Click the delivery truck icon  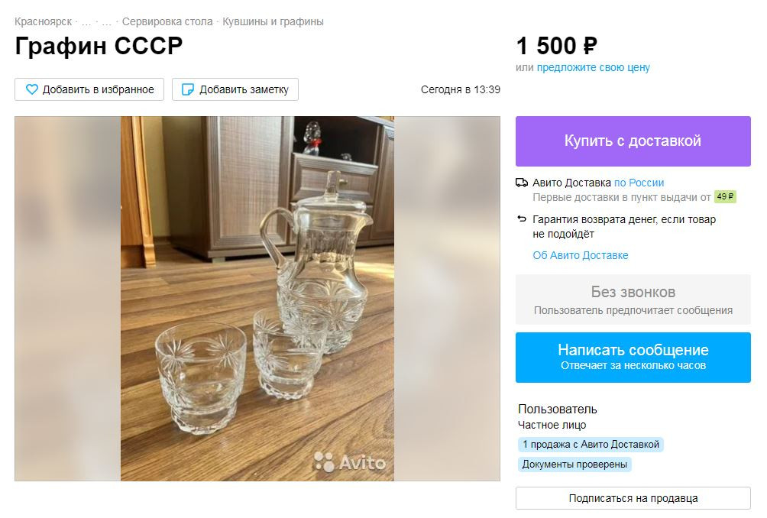tap(522, 183)
